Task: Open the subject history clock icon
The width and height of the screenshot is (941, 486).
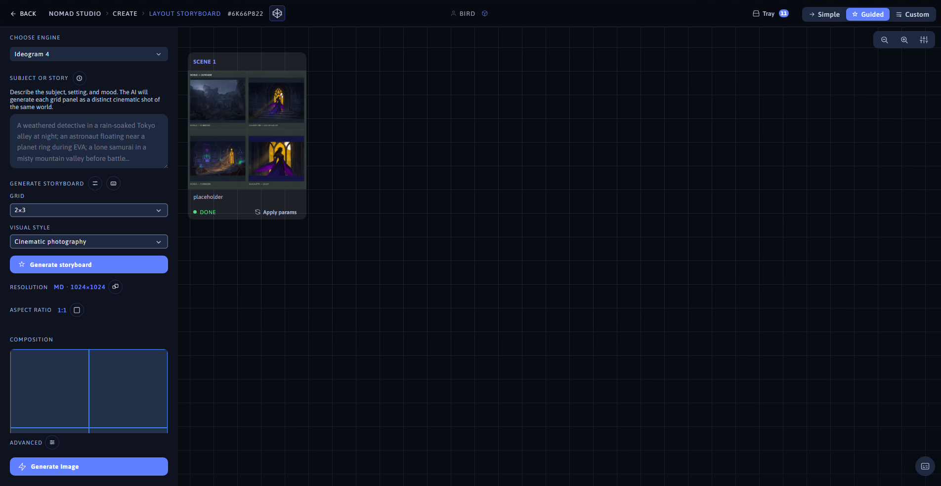Action: (80, 78)
